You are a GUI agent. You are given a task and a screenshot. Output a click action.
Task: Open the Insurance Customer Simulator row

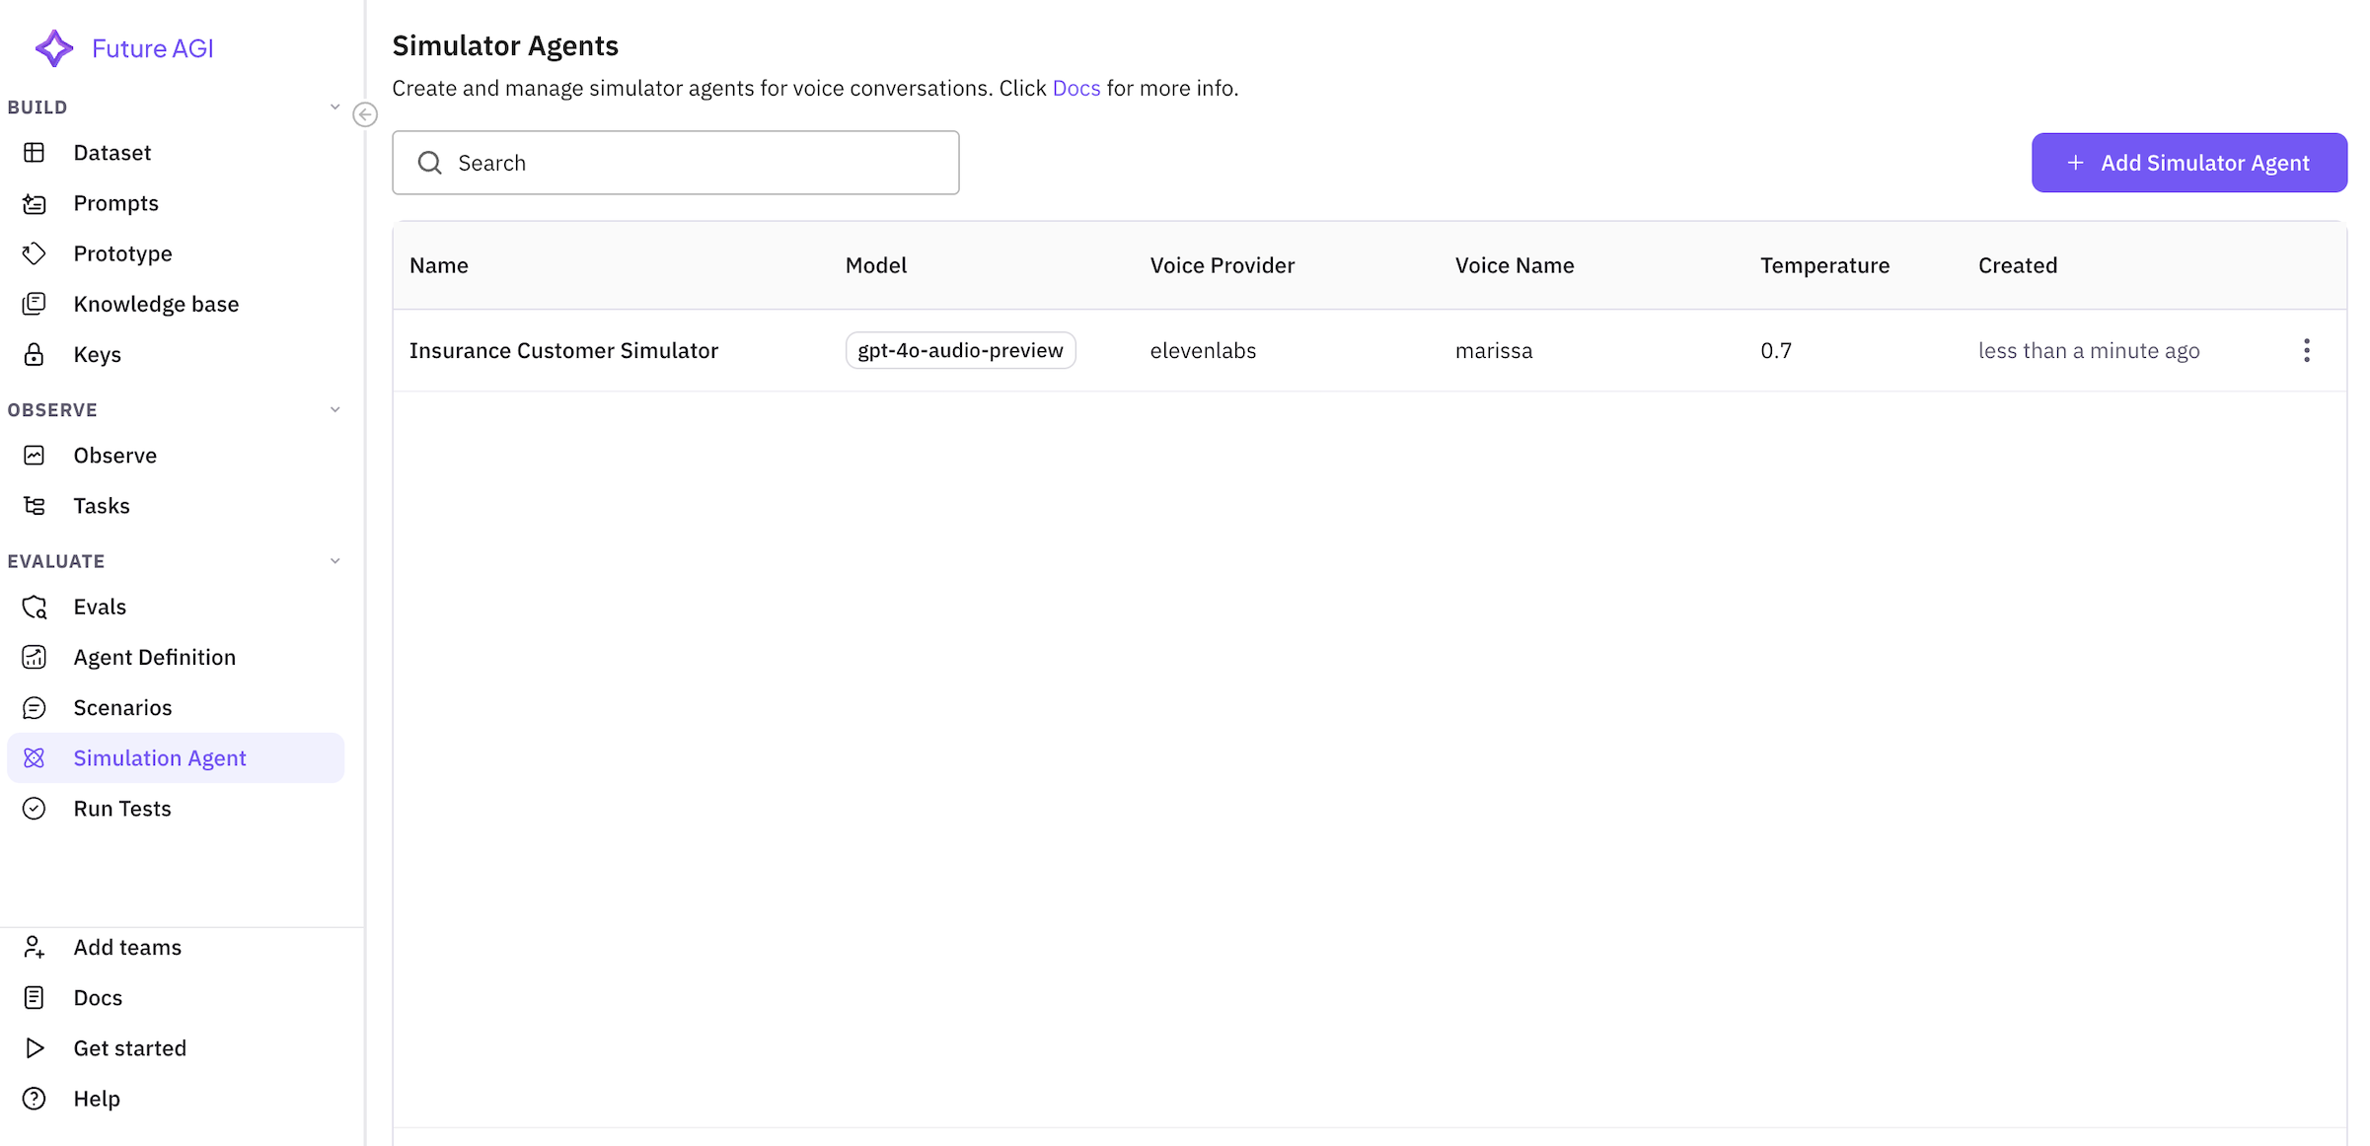(563, 351)
